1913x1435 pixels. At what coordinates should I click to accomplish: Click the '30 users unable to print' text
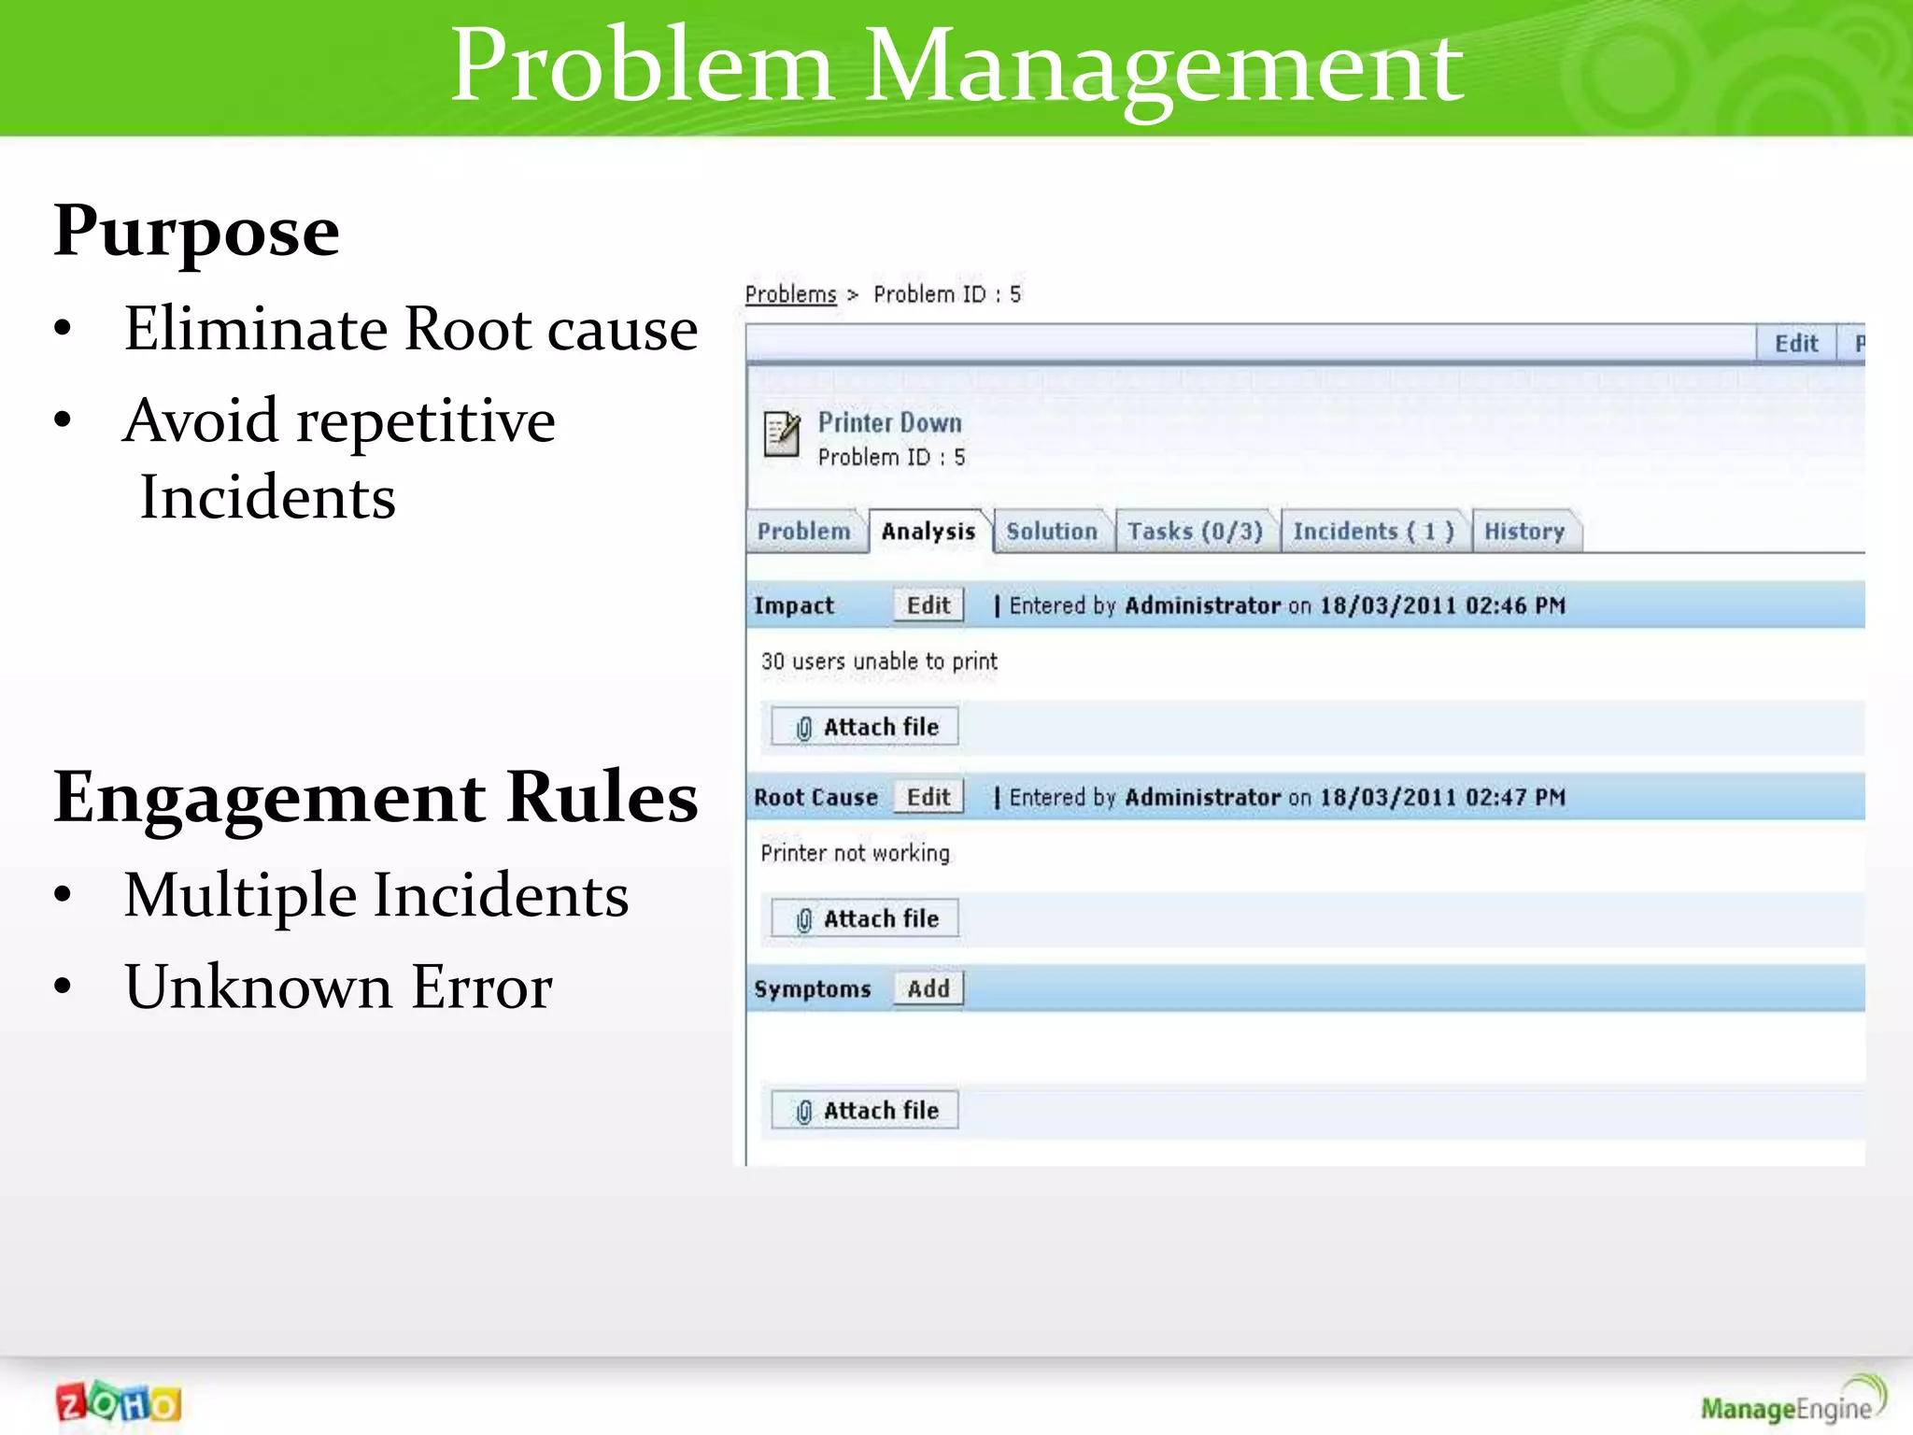point(879,661)
